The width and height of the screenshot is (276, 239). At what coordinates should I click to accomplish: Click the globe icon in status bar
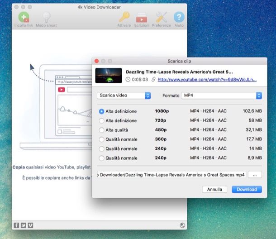182,225
